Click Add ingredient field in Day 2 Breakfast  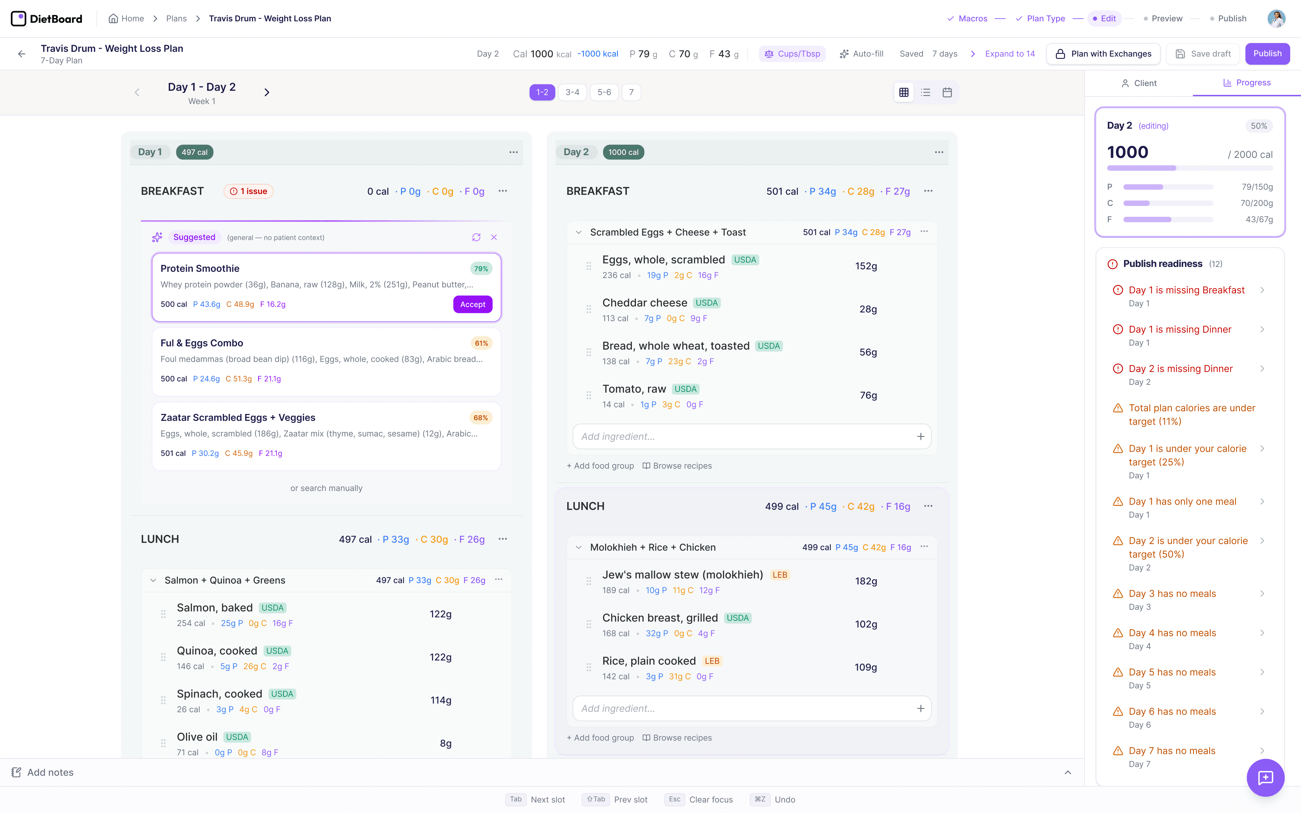pyautogui.click(x=751, y=437)
